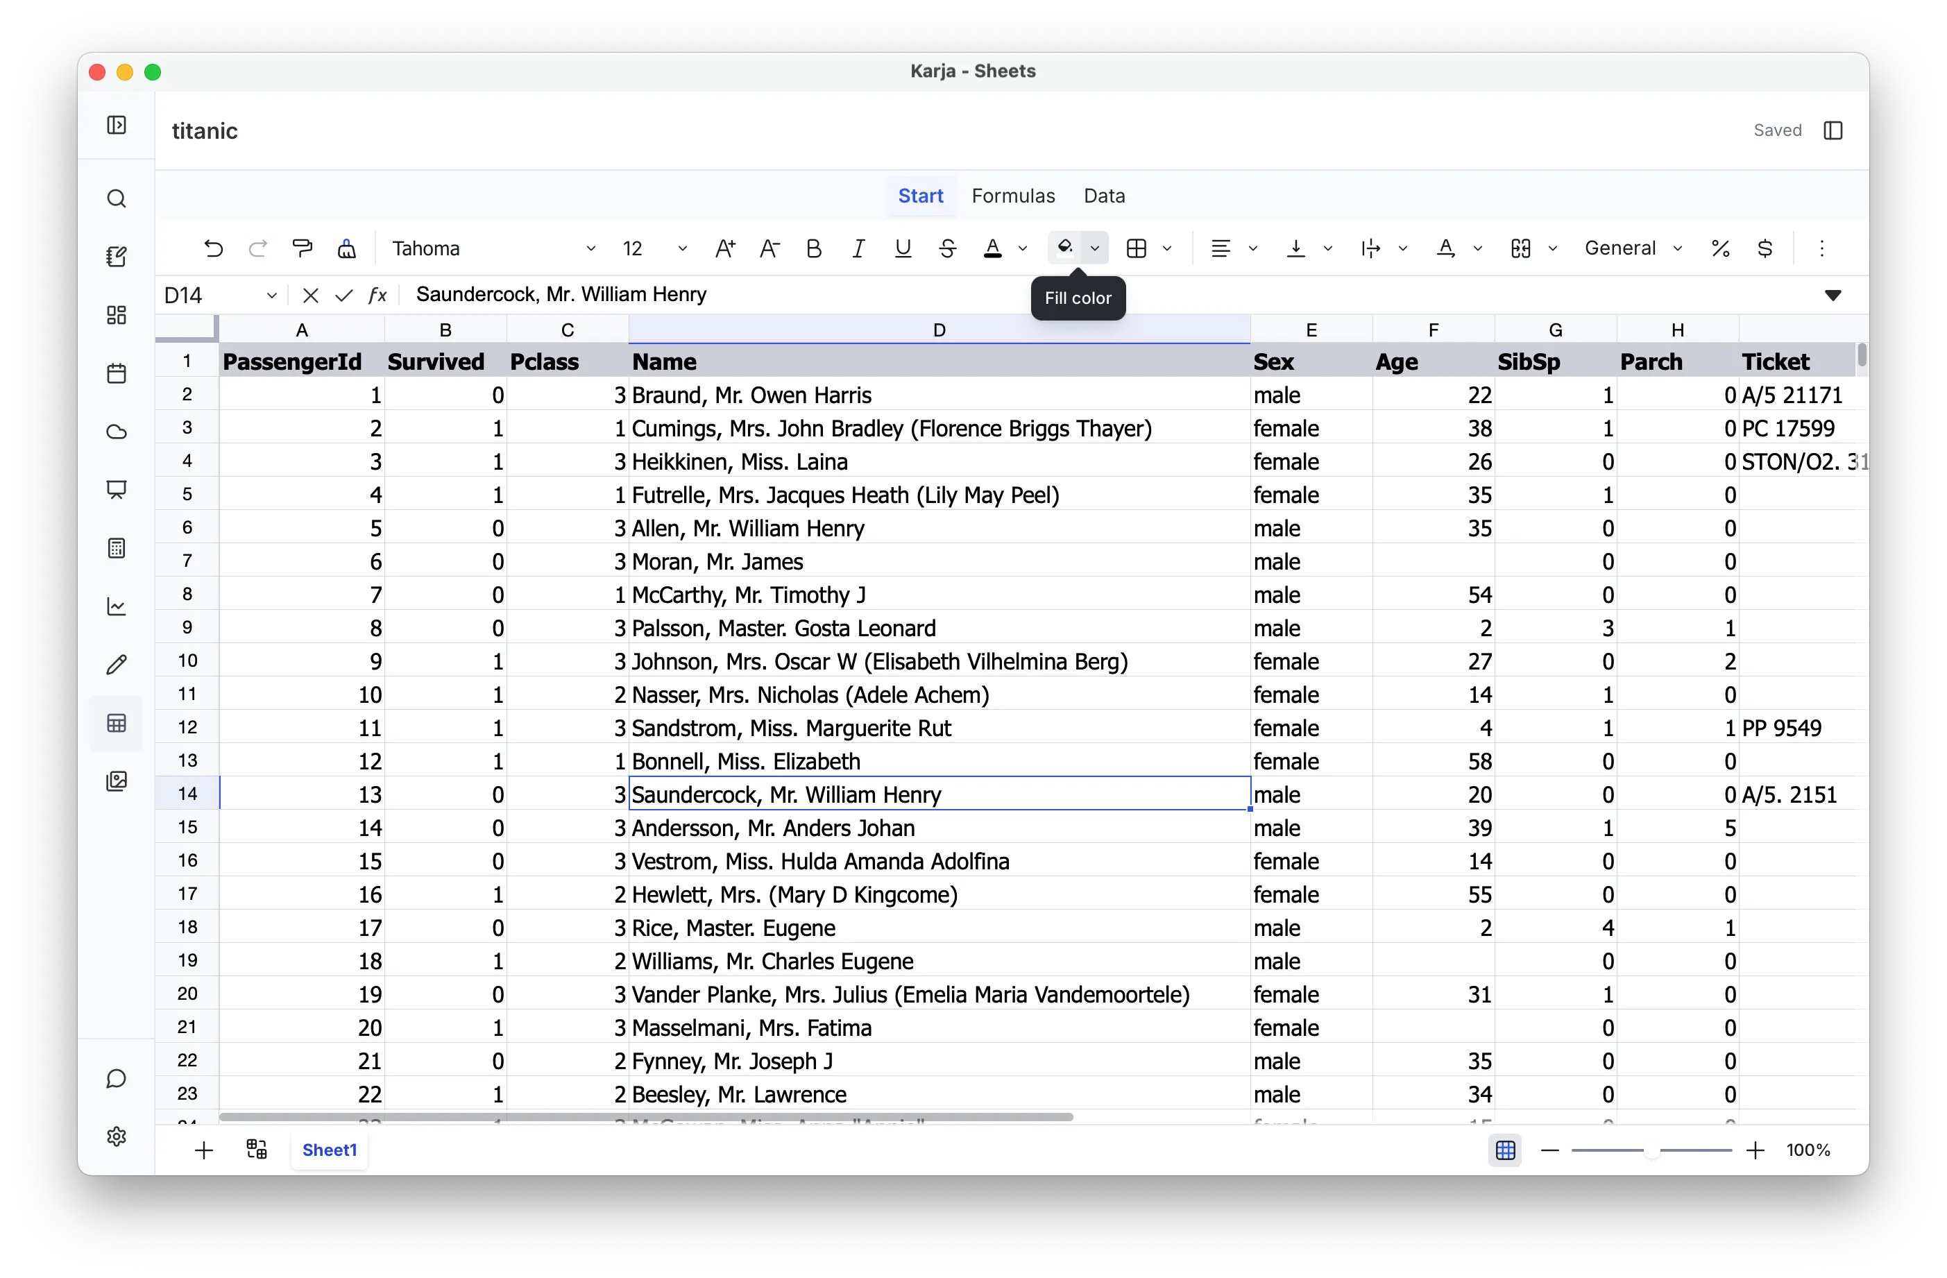Select the paint format roller icon
This screenshot has height=1278, width=1947.
coord(302,248)
